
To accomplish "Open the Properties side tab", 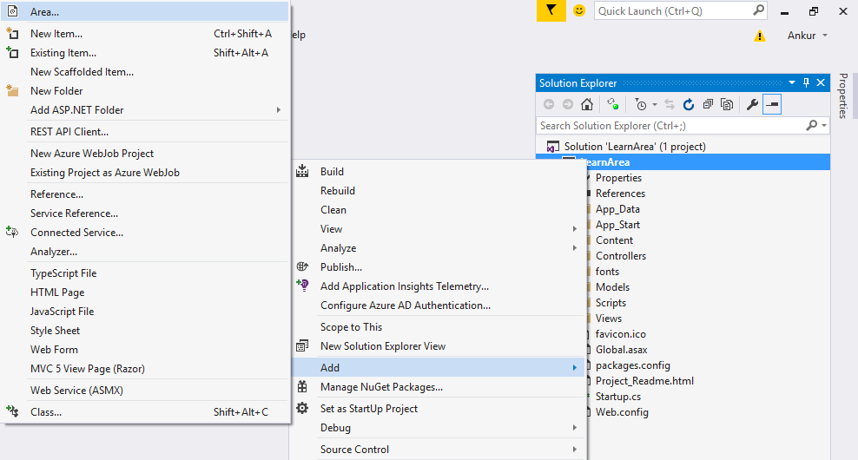I will coord(842,95).
